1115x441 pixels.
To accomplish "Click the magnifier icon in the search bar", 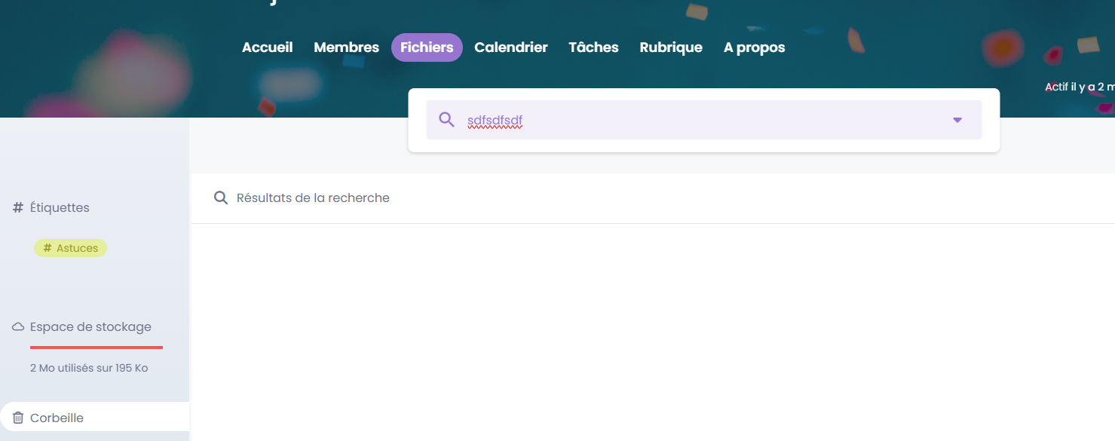I will click(446, 120).
